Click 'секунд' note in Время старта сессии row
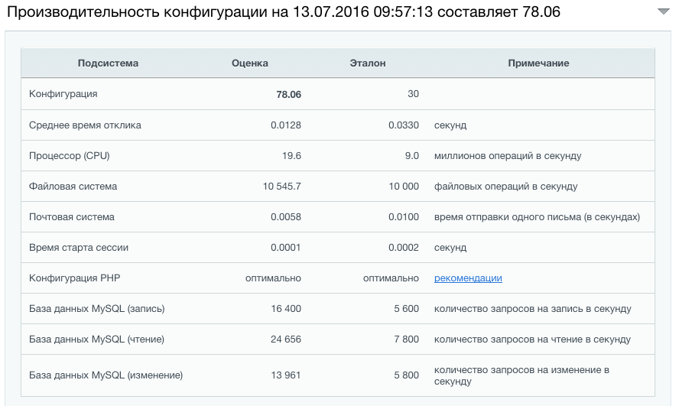The image size is (679, 406). [450, 248]
